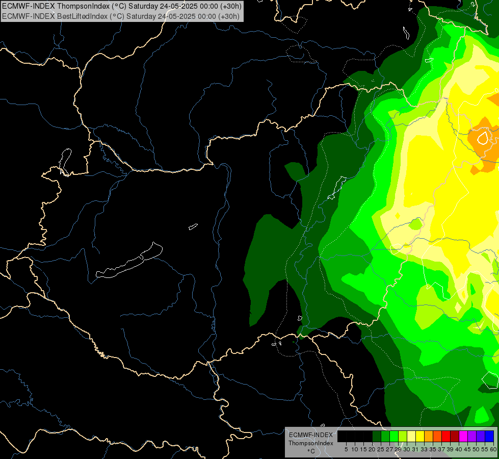499x459 pixels.
Task: Click the legend tick value "37"
Action: pos(442,449)
